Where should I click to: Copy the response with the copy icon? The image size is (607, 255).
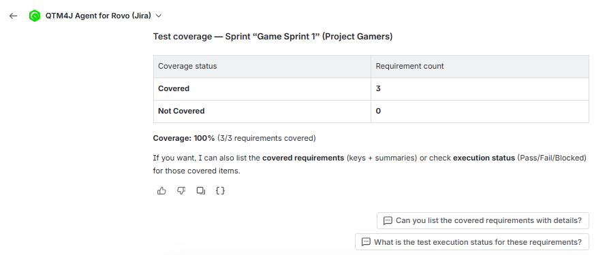click(x=200, y=190)
